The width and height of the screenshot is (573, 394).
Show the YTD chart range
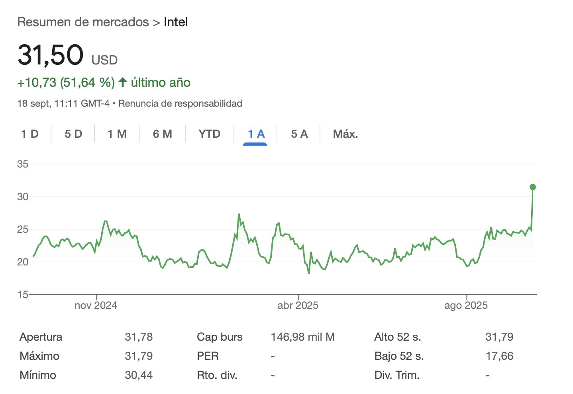pyautogui.click(x=210, y=134)
